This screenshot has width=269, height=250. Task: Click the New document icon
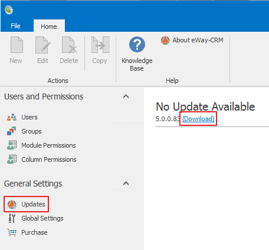(x=17, y=45)
